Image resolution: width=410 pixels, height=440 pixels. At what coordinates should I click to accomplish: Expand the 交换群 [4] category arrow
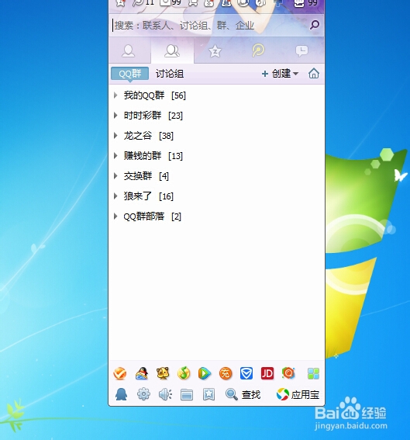coord(115,176)
